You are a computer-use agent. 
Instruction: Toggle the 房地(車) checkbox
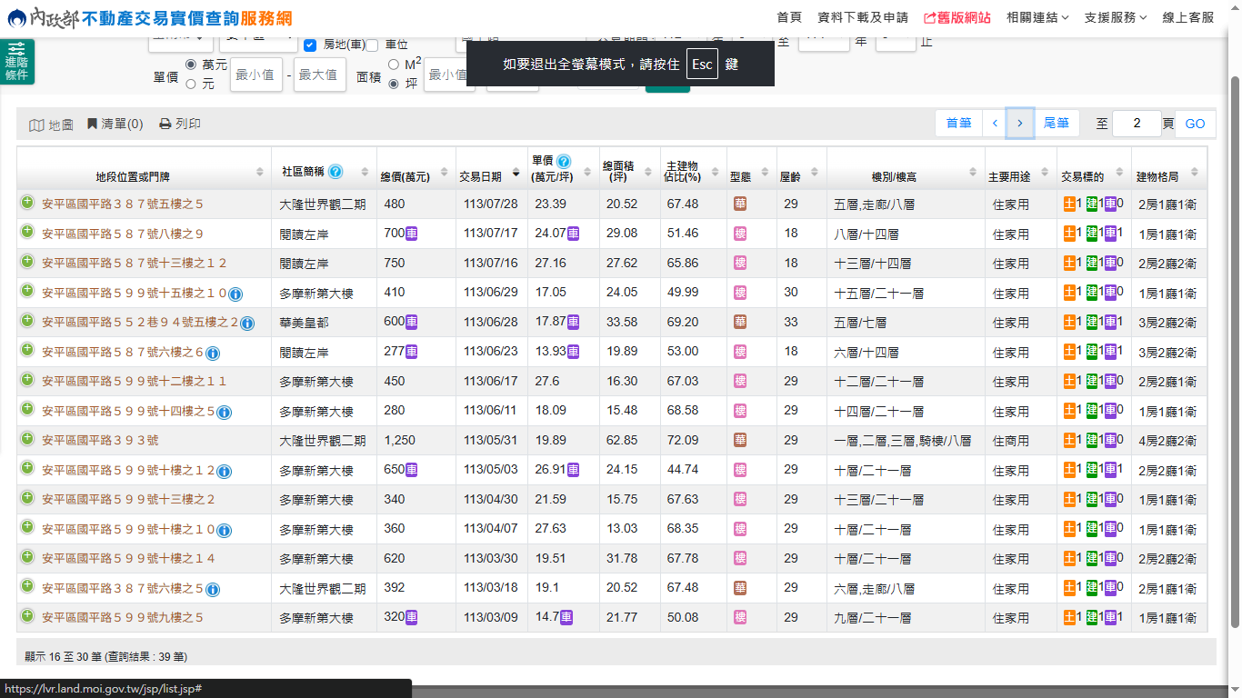[310, 45]
